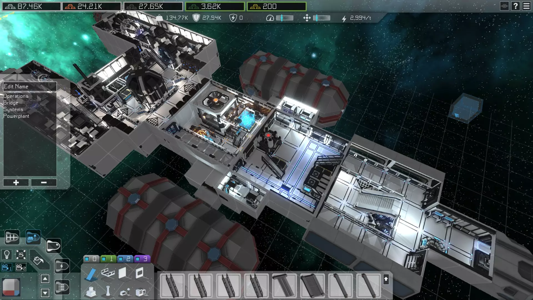
Task: Open the ship hull armor mode
Action: [53, 246]
